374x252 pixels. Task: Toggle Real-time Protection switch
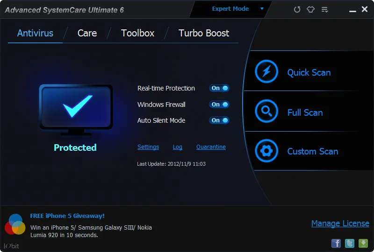pos(219,88)
